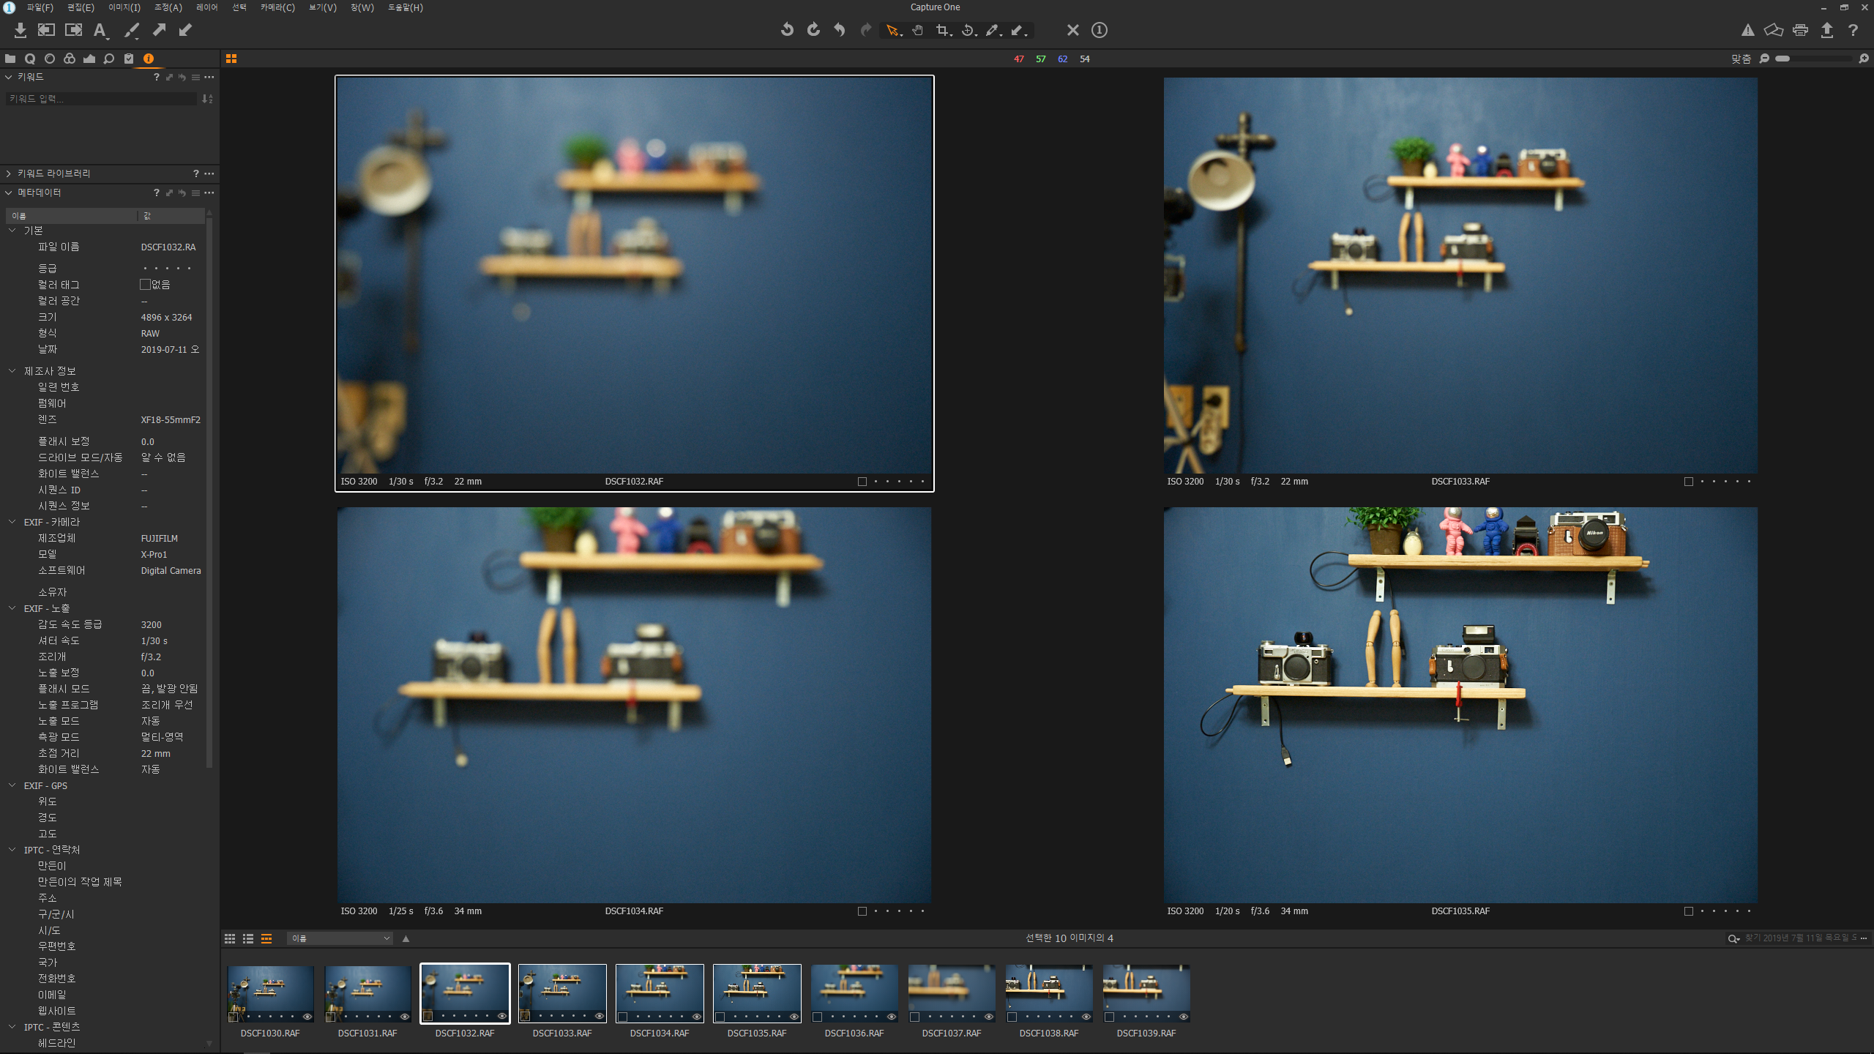Click the exposure warning triangle icon
Screen dimensions: 1874x1054
pyautogui.click(x=1747, y=30)
